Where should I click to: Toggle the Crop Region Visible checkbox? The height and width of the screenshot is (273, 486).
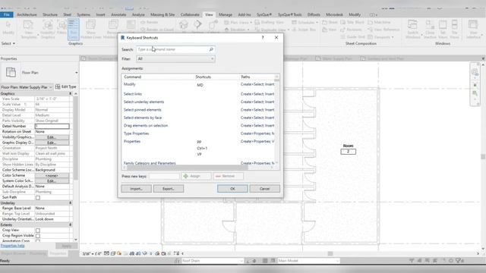tap(38, 236)
